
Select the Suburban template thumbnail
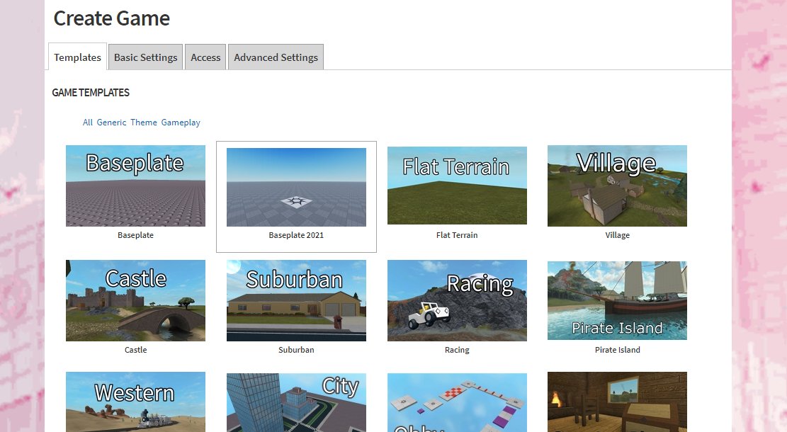[296, 300]
